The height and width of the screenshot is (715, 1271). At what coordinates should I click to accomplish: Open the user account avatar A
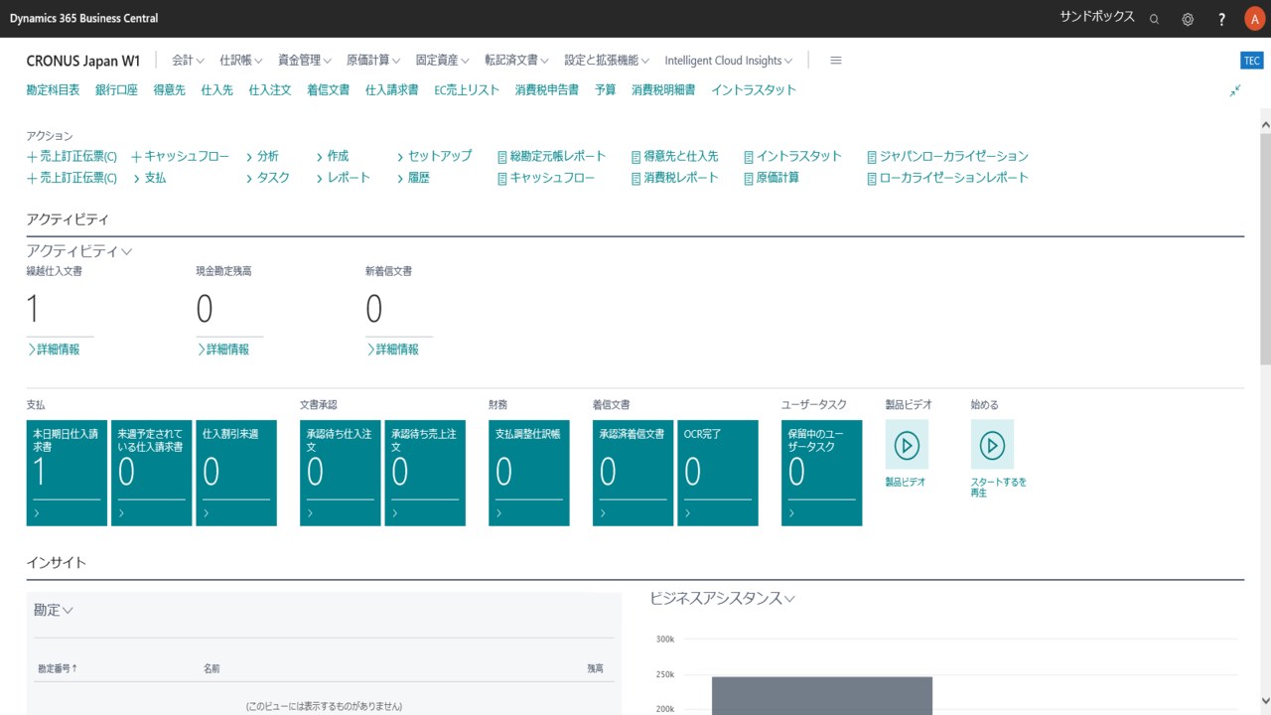click(x=1254, y=19)
